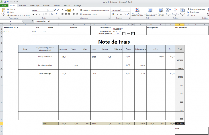Save the workbook with the floppy icon
209x135 pixels.
(5, 2)
